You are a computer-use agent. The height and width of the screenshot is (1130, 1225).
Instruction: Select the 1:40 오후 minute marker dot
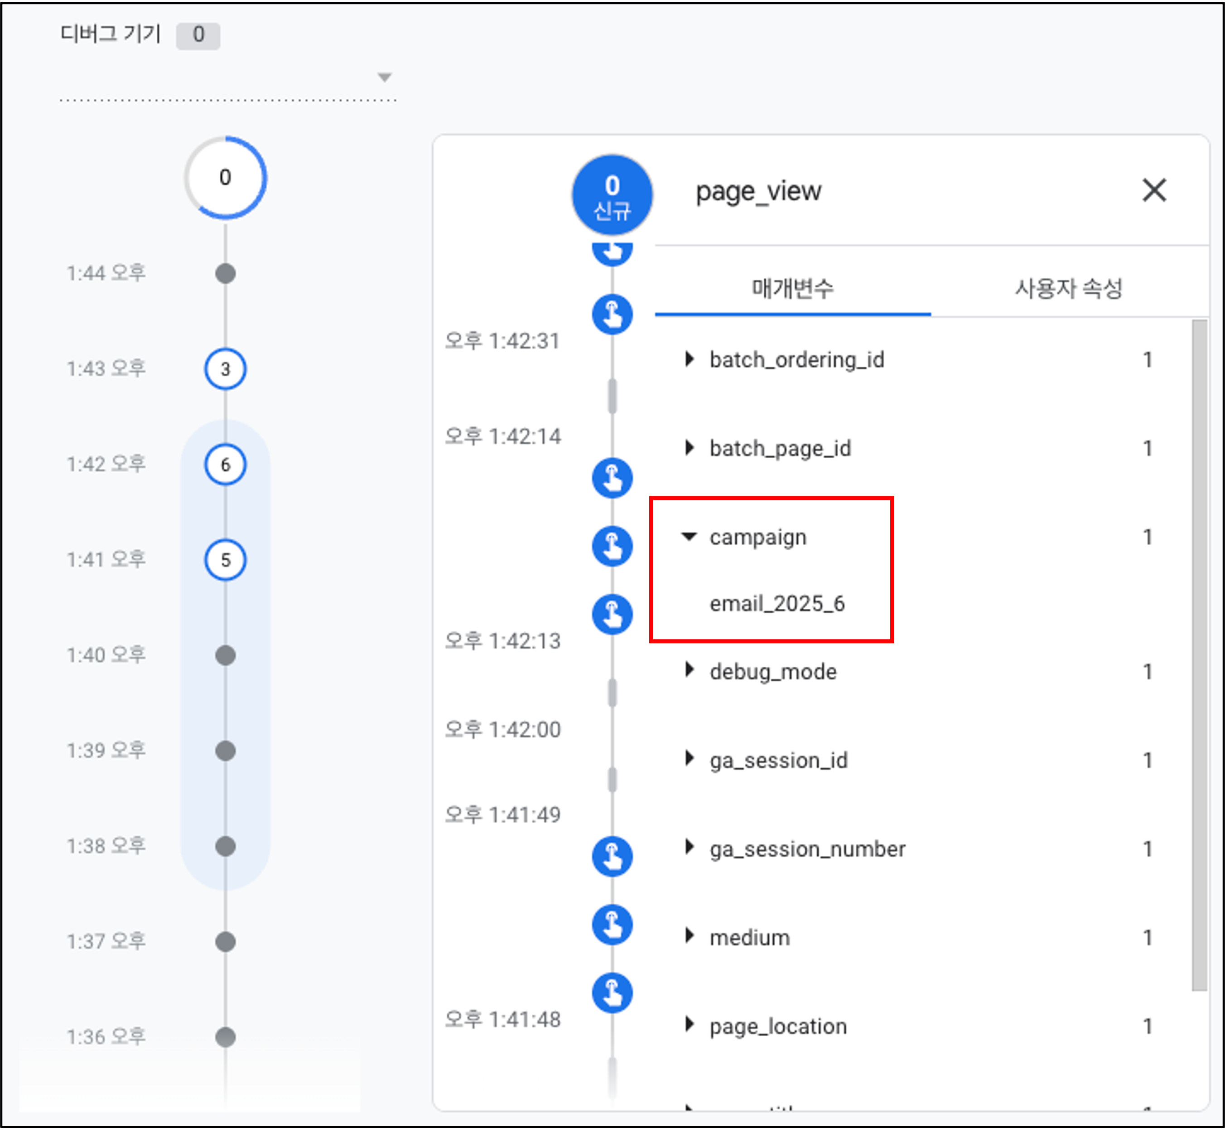point(226,655)
